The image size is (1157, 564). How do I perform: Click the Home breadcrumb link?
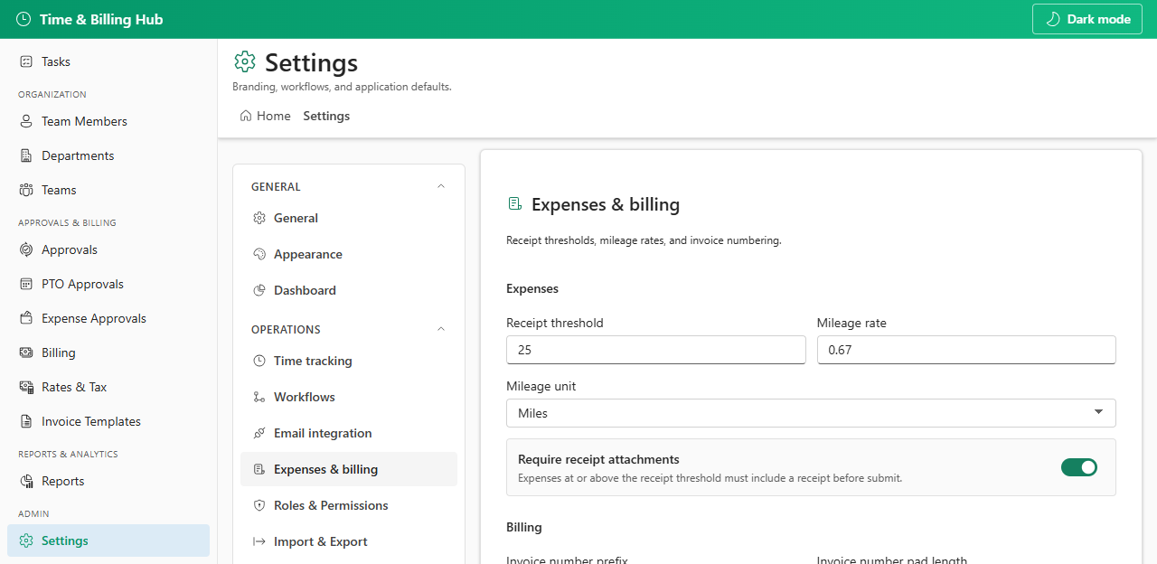266,116
